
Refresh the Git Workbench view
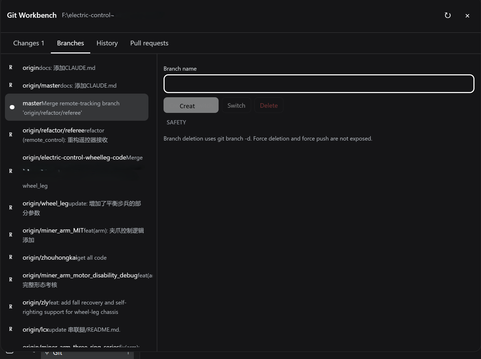pos(448,15)
